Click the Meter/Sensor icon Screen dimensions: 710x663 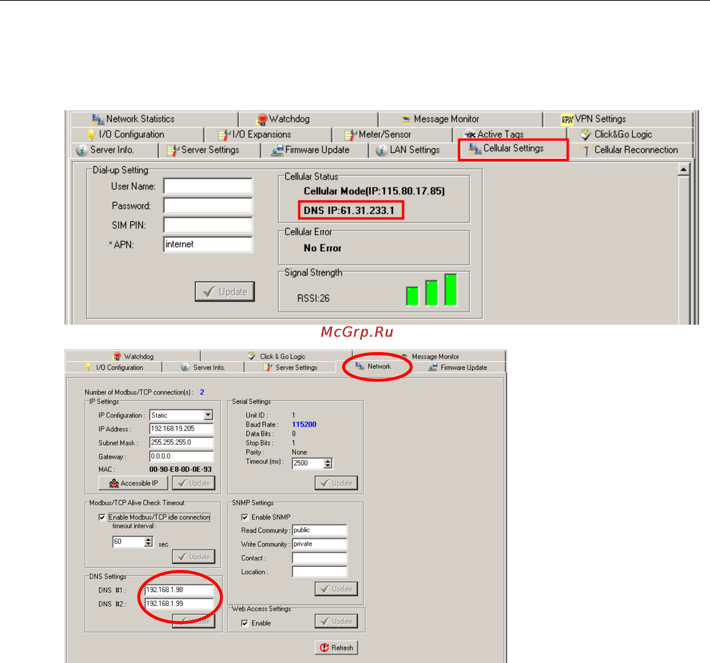point(350,135)
